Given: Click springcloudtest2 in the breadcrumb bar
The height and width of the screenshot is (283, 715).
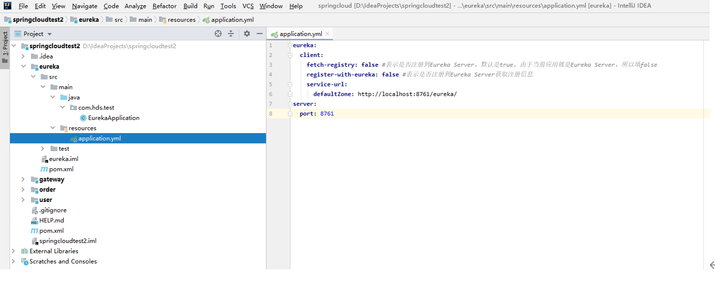Looking at the screenshot, I should [34, 20].
